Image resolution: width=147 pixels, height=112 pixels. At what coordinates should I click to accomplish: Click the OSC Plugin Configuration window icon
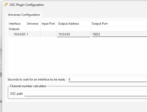(6, 5)
